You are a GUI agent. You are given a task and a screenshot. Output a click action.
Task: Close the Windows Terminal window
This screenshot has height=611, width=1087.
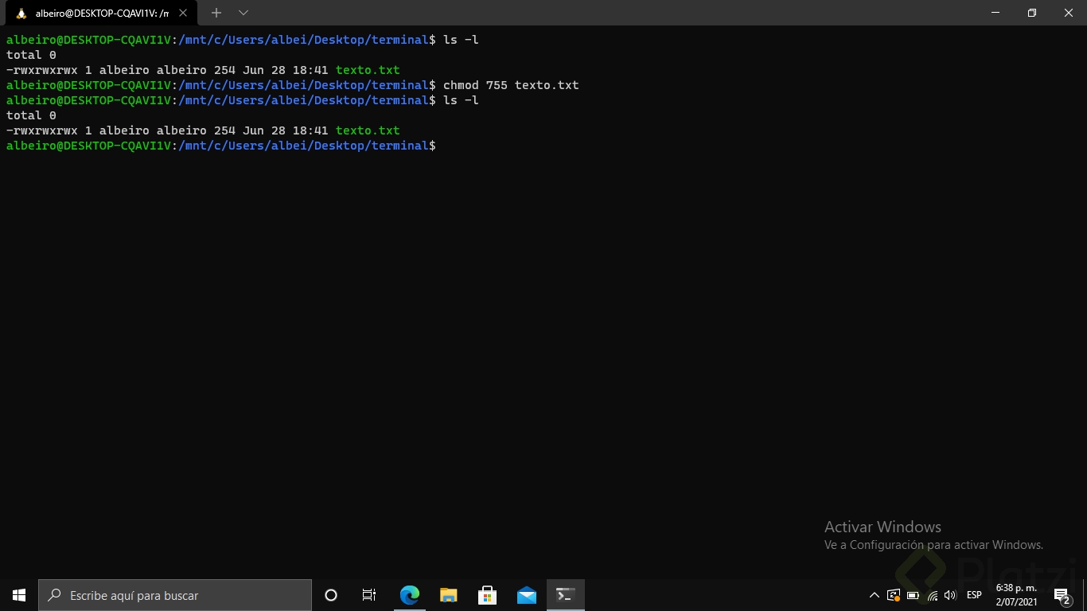pos(1069,13)
